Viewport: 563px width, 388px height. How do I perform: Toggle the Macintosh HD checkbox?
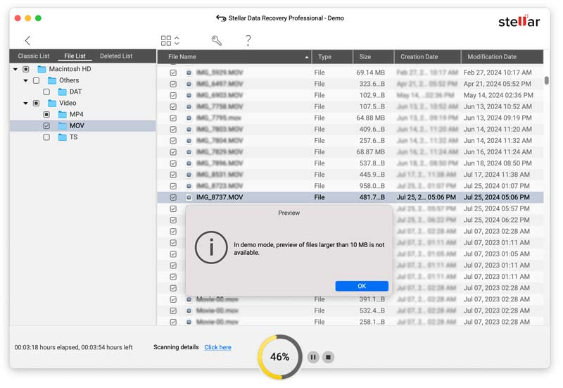tap(26, 69)
